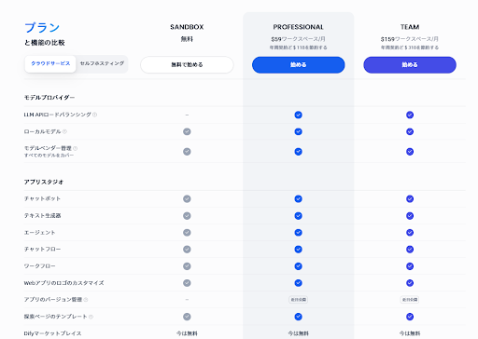Click 始める button under Team plan
478x339 pixels.
point(410,65)
